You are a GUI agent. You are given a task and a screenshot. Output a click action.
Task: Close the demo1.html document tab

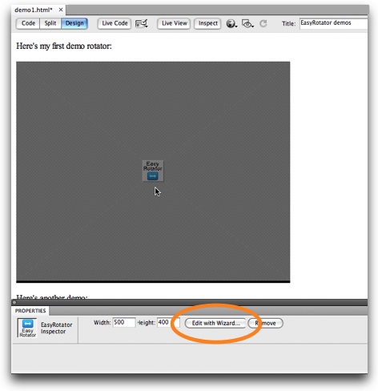[61, 10]
